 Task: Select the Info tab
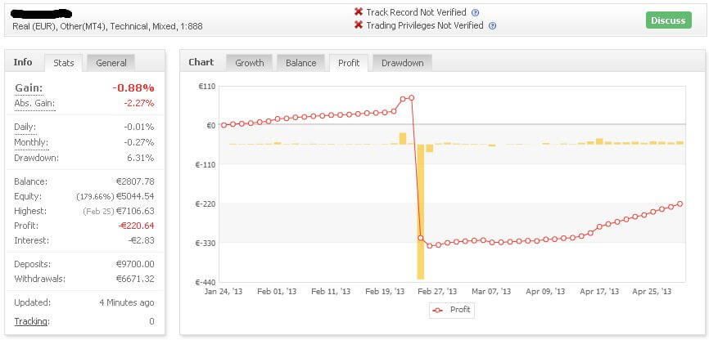tap(23, 62)
